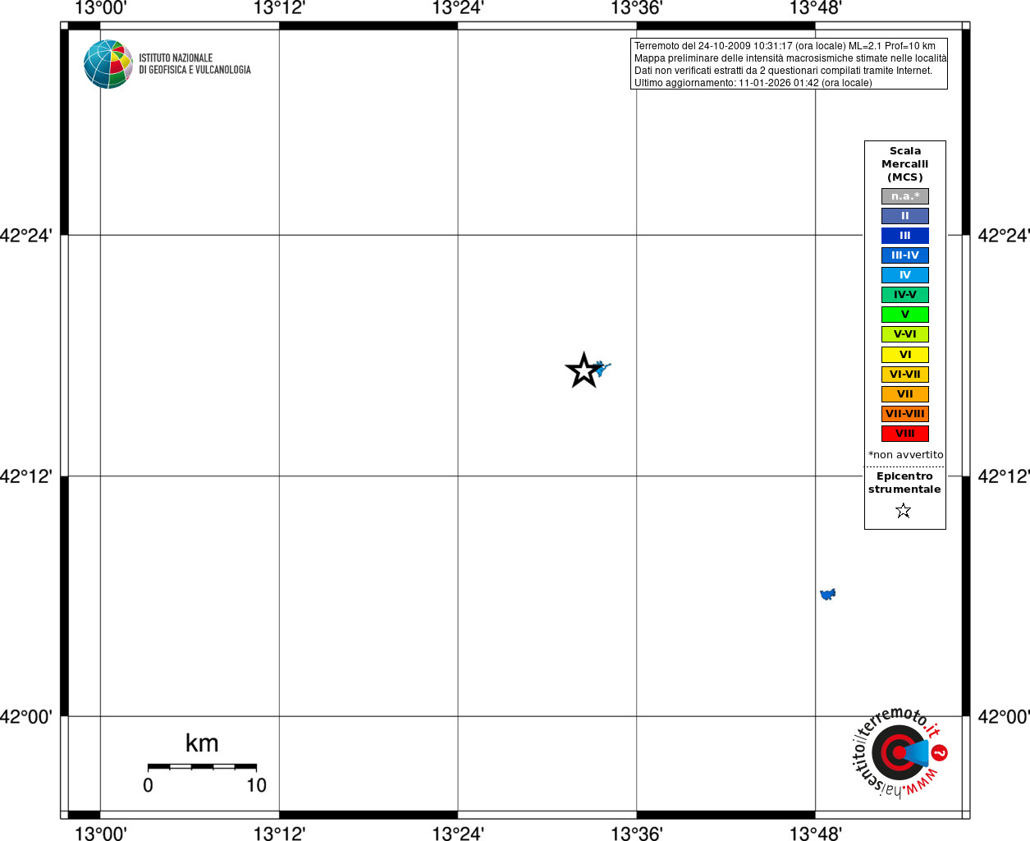
Task: Click the '*non avvertito' legend note
Action: tap(905, 455)
